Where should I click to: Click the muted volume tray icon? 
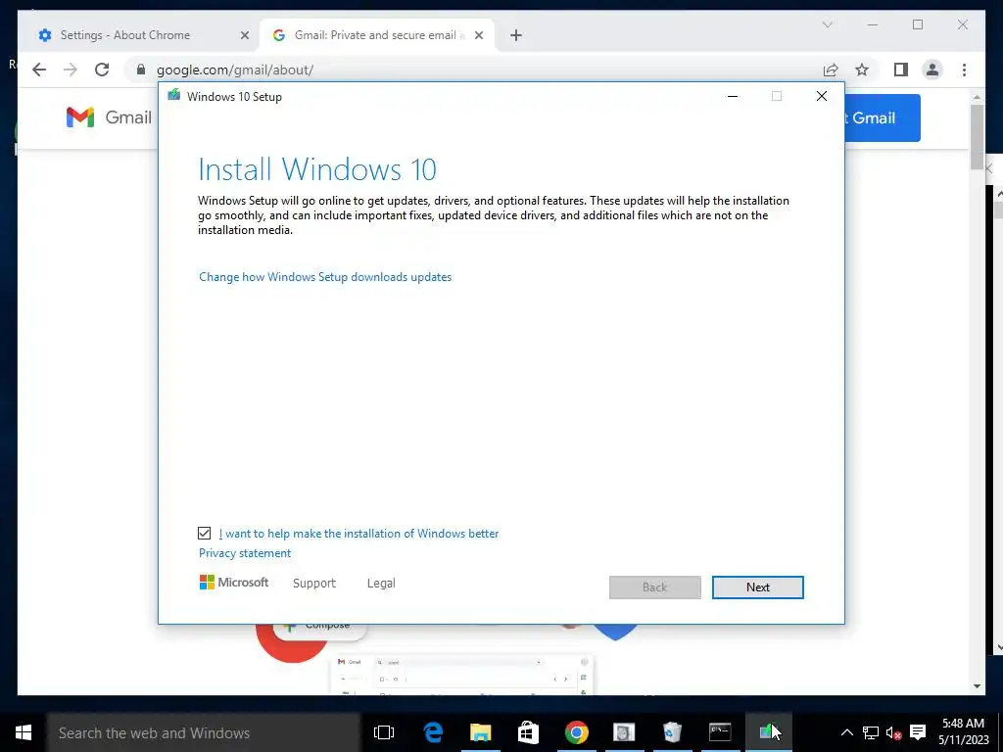pos(893,732)
